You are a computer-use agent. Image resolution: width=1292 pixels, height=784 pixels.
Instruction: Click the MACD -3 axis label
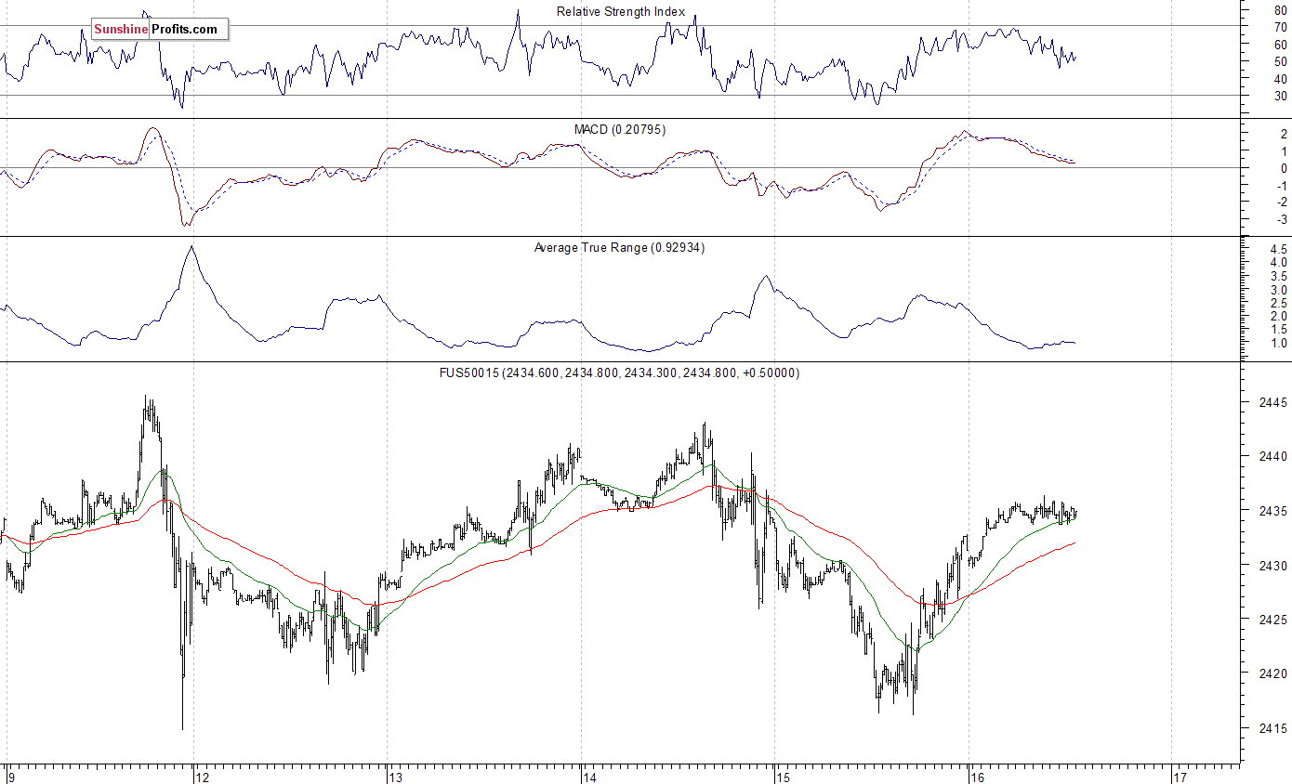1281,220
